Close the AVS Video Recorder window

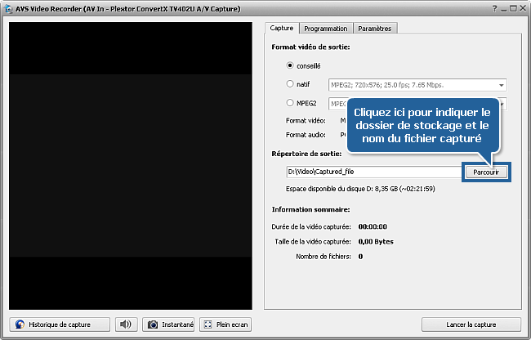click(x=523, y=9)
